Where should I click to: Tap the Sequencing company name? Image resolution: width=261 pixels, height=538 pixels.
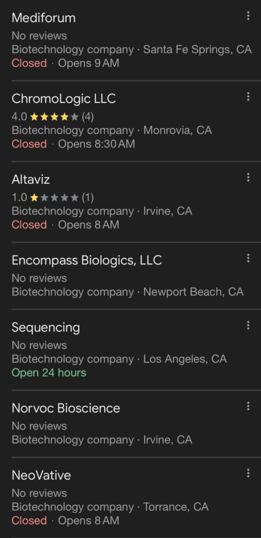[x=46, y=328]
